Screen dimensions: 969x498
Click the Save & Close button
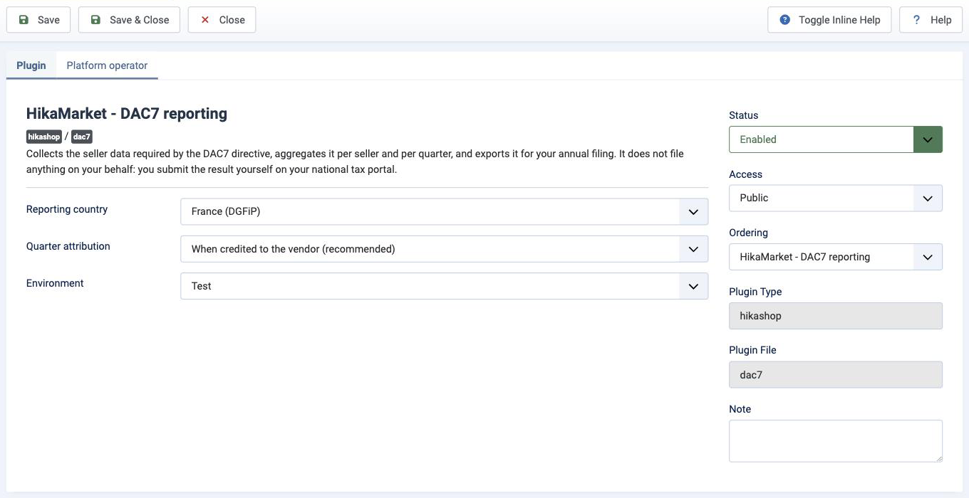[x=129, y=20]
